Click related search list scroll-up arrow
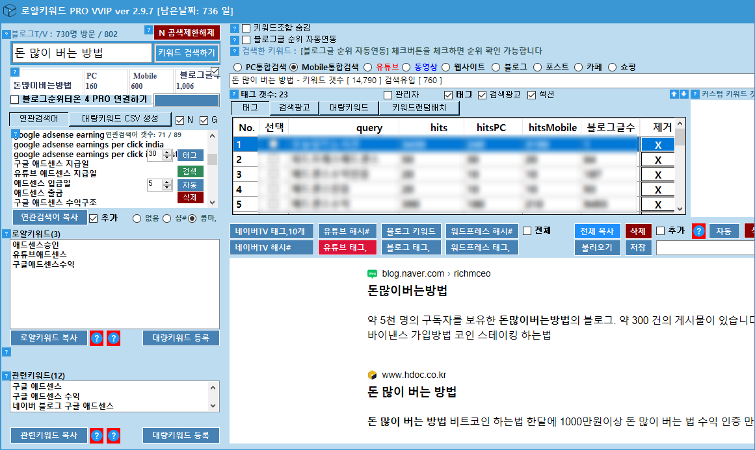755x450 pixels. tap(213, 136)
